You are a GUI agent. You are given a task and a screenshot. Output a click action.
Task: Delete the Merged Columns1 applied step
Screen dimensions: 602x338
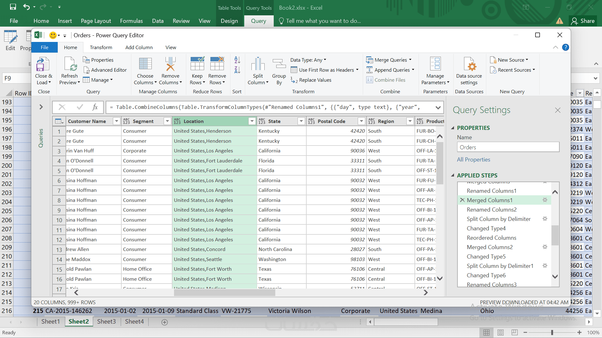click(462, 200)
